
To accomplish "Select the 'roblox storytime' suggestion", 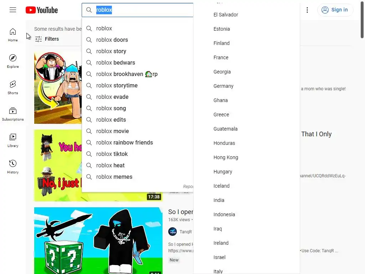I will 138,85.
